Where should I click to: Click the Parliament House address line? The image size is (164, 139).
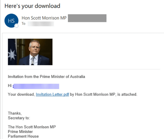23,136
